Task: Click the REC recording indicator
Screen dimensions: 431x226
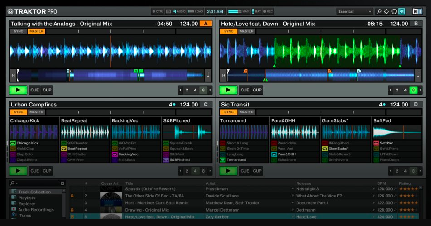Action: (268, 11)
